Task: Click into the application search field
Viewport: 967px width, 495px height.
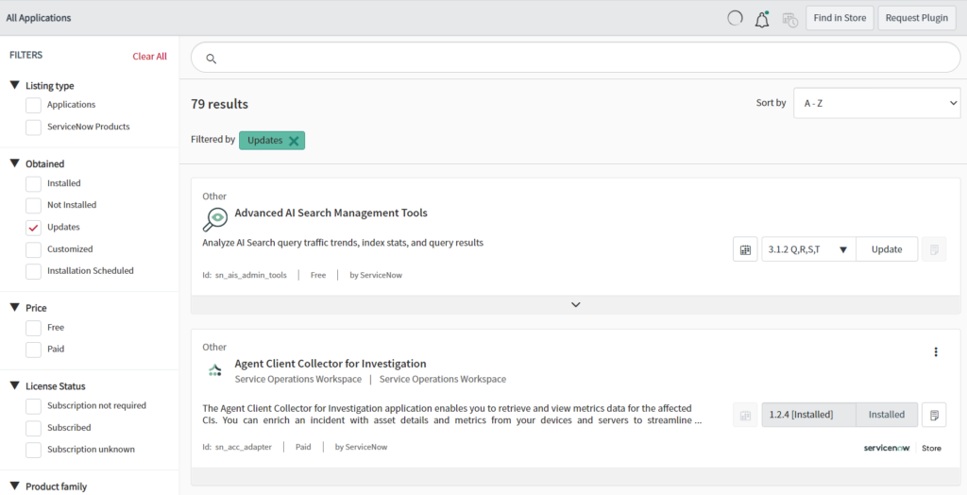Action: (x=575, y=58)
